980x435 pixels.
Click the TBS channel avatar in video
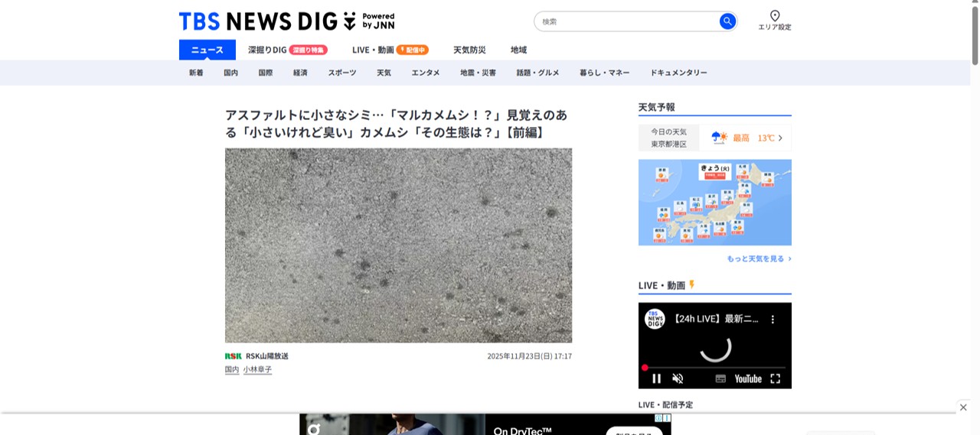point(655,320)
